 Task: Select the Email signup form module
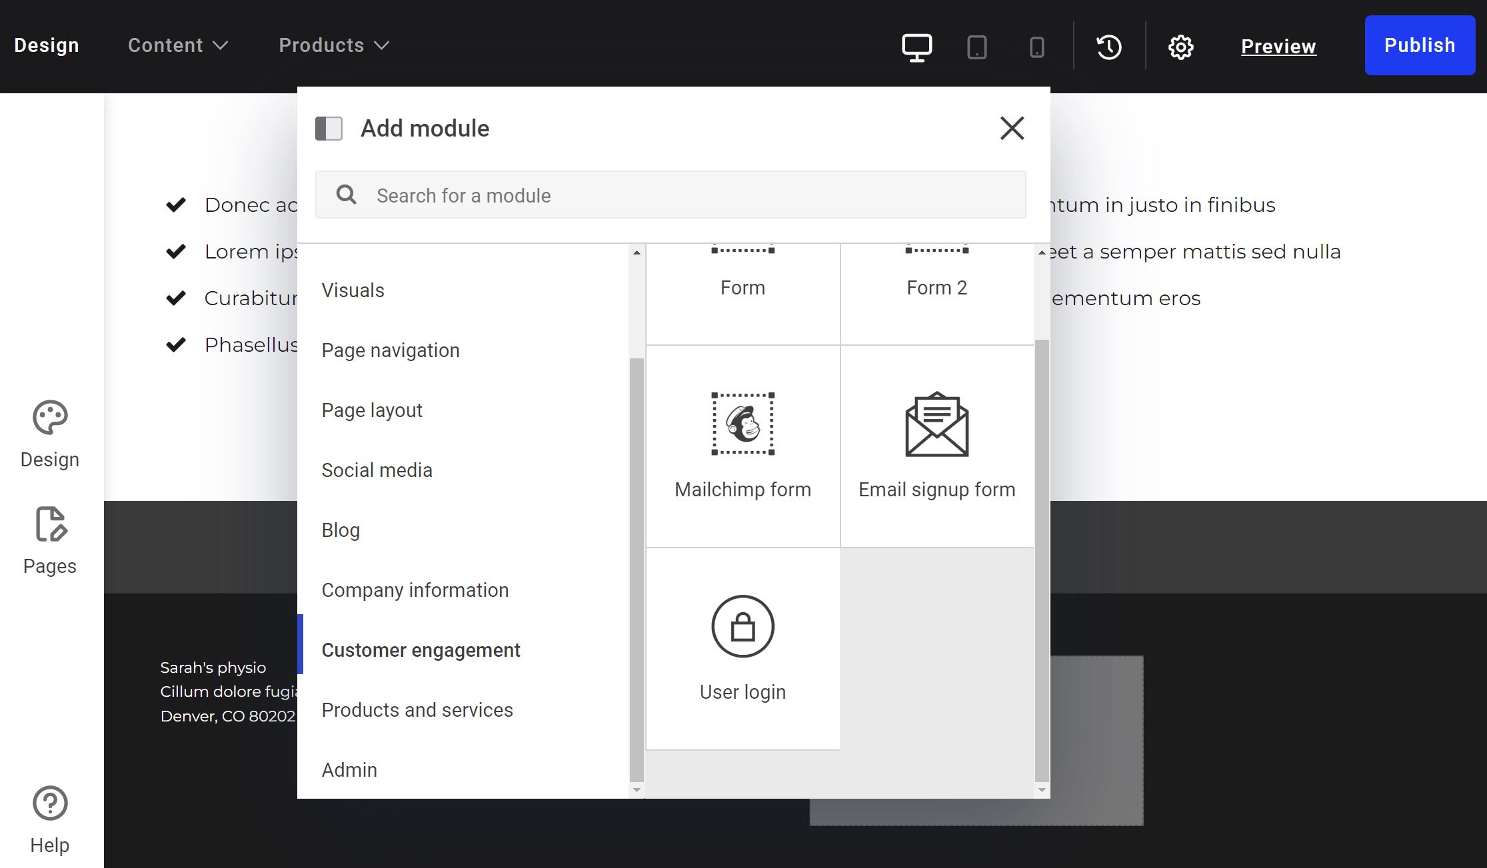[x=936, y=446]
